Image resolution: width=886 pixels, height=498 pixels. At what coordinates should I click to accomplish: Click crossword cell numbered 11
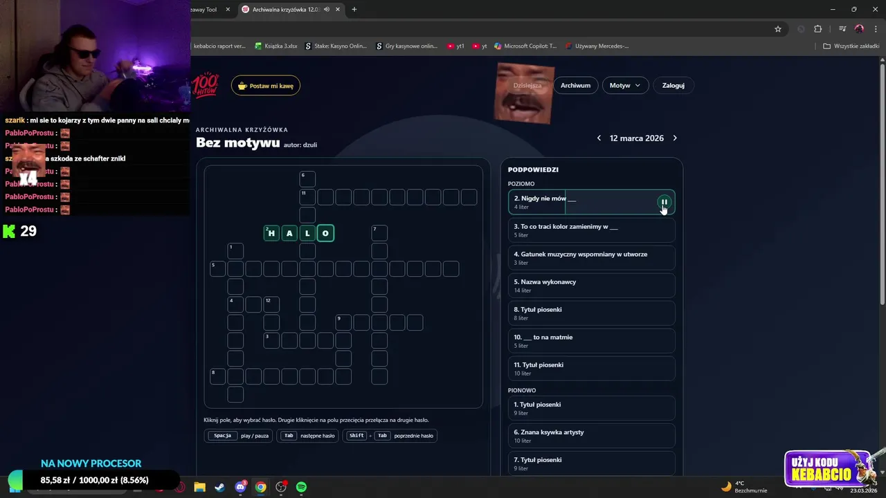point(307,197)
